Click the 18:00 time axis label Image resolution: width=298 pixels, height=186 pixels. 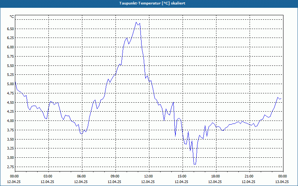(x=216, y=176)
